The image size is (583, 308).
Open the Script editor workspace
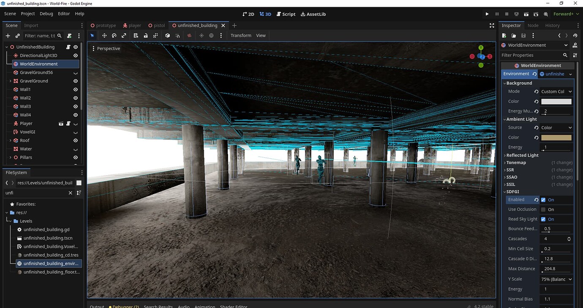[286, 14]
